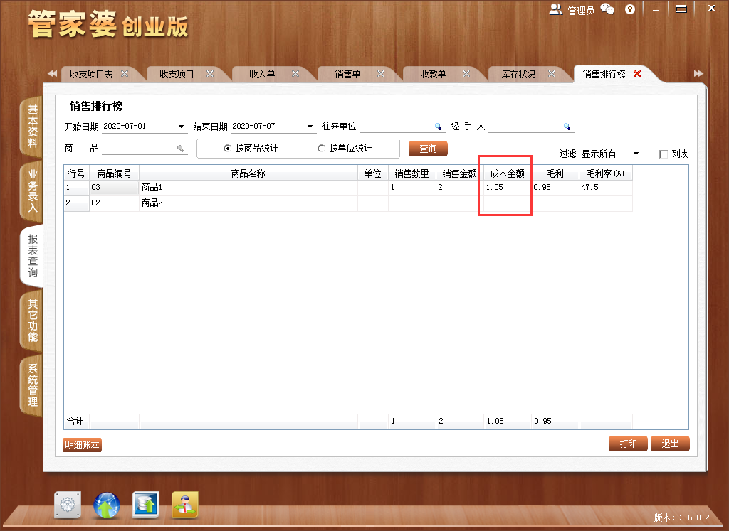Close the 销售单 tab
The width and height of the screenshot is (729, 531).
(x=381, y=74)
